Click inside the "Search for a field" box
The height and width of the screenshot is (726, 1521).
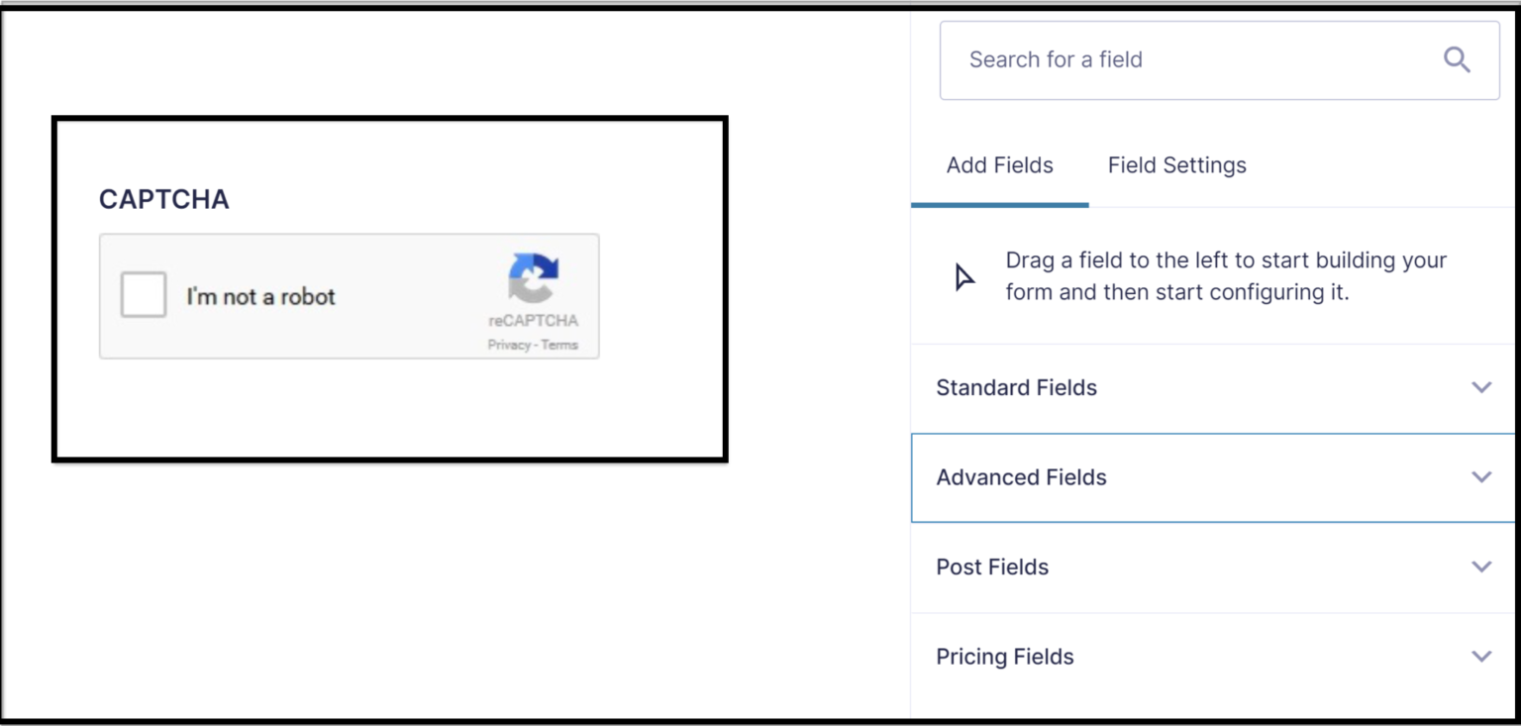tap(1139, 59)
